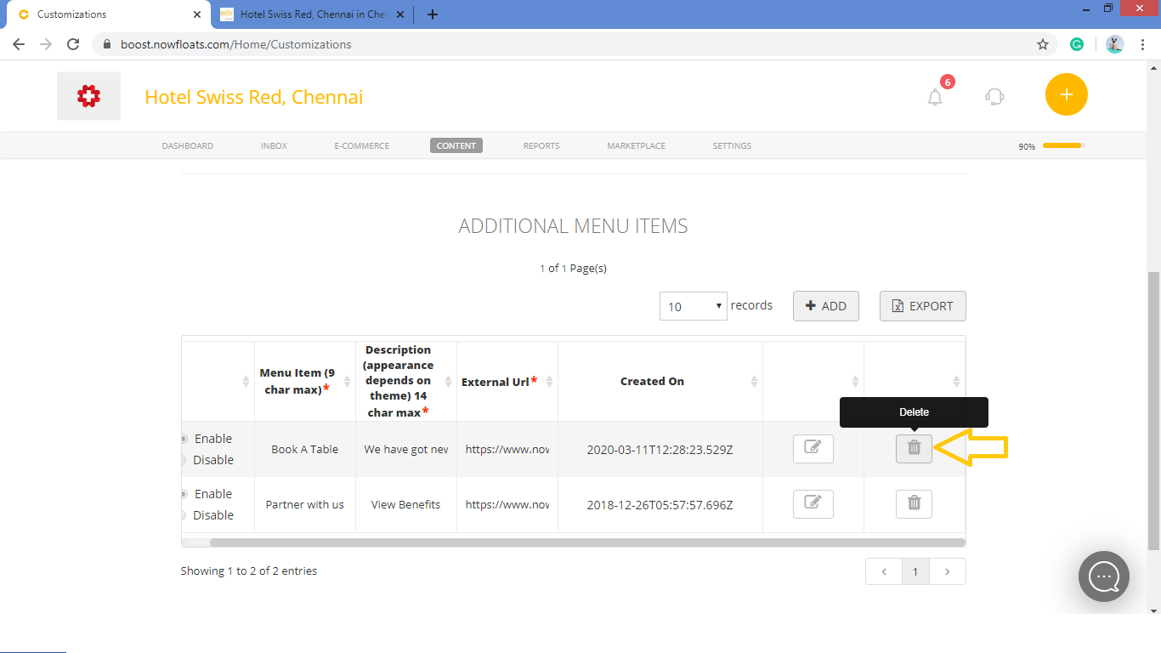
Task: Go to the next results page
Action: pos(948,571)
